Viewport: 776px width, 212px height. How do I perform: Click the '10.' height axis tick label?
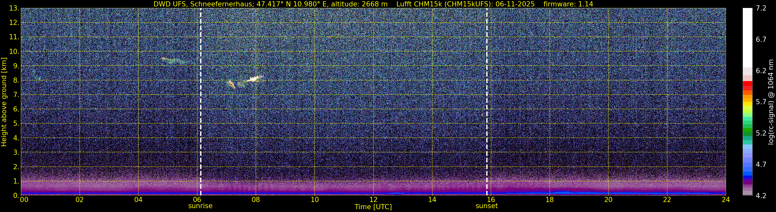pyautogui.click(x=14, y=52)
